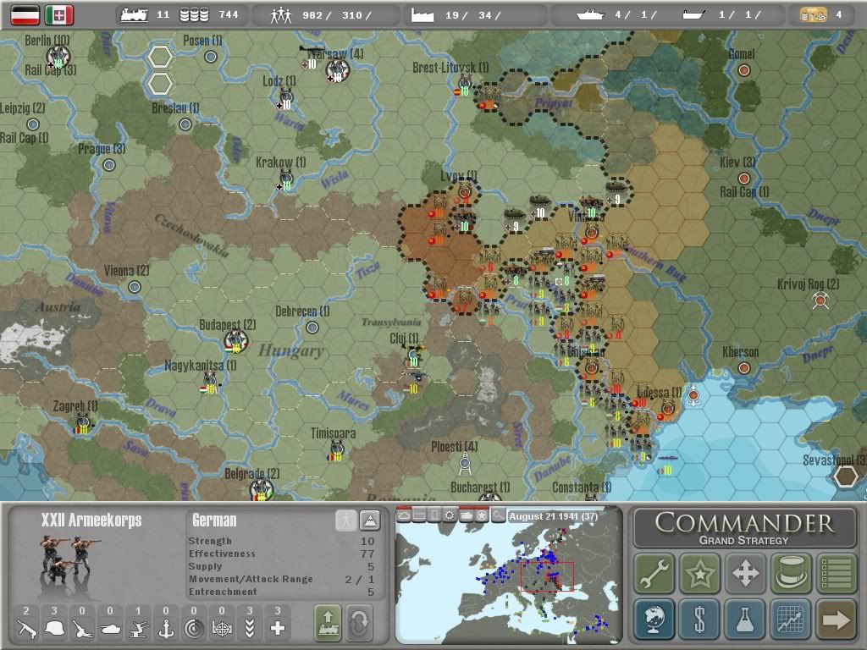The width and height of the screenshot is (867, 650).
Task: Open the checklist unit list button
Action: (x=836, y=573)
